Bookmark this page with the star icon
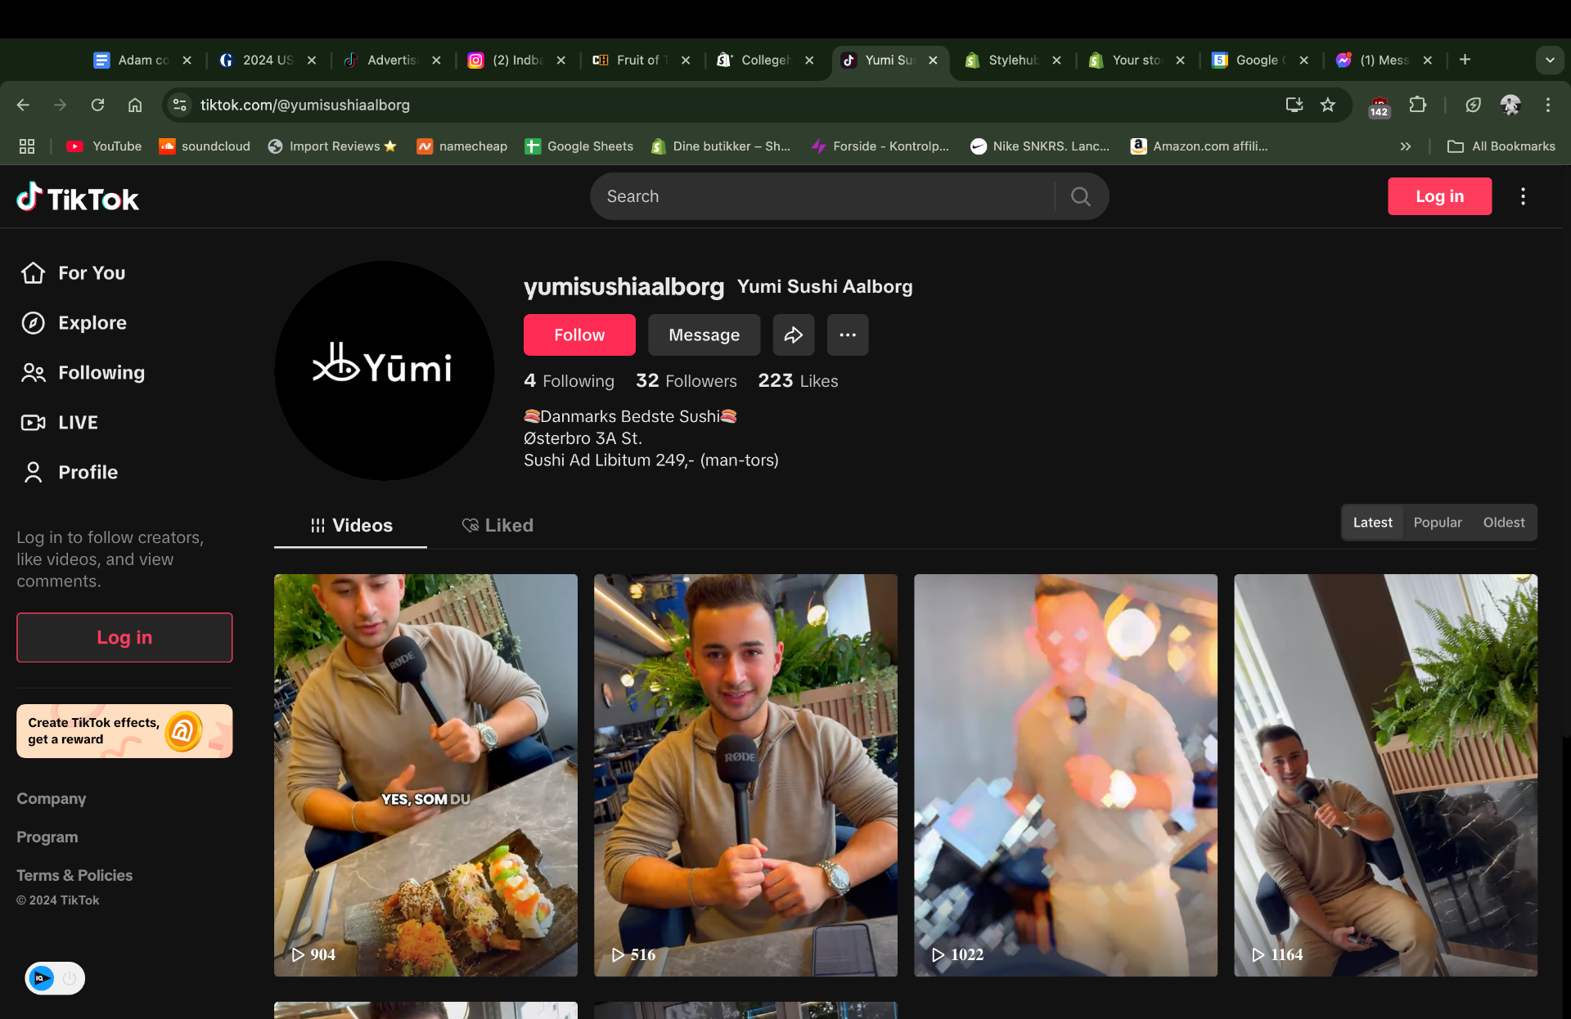 [x=1328, y=105]
